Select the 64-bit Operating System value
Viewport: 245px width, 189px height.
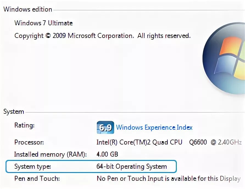pos(132,166)
